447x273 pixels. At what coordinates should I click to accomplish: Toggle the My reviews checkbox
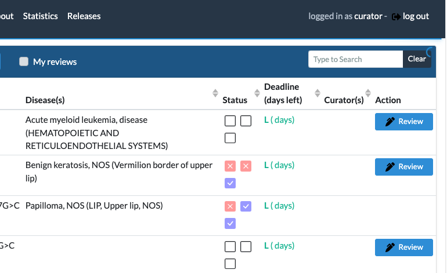point(24,61)
